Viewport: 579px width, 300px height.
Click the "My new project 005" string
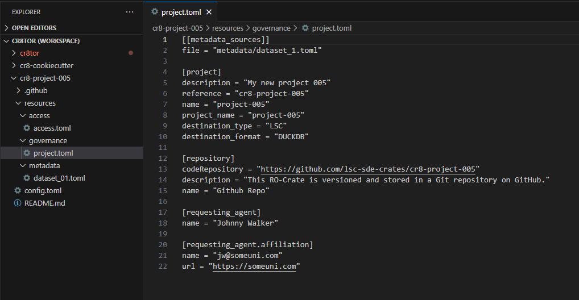(287, 82)
